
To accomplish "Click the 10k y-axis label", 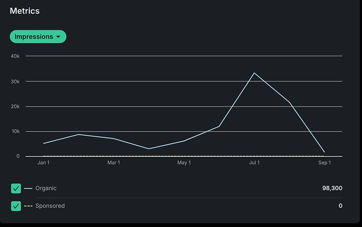I will coord(15,131).
